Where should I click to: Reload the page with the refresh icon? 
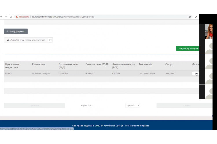[11, 17]
